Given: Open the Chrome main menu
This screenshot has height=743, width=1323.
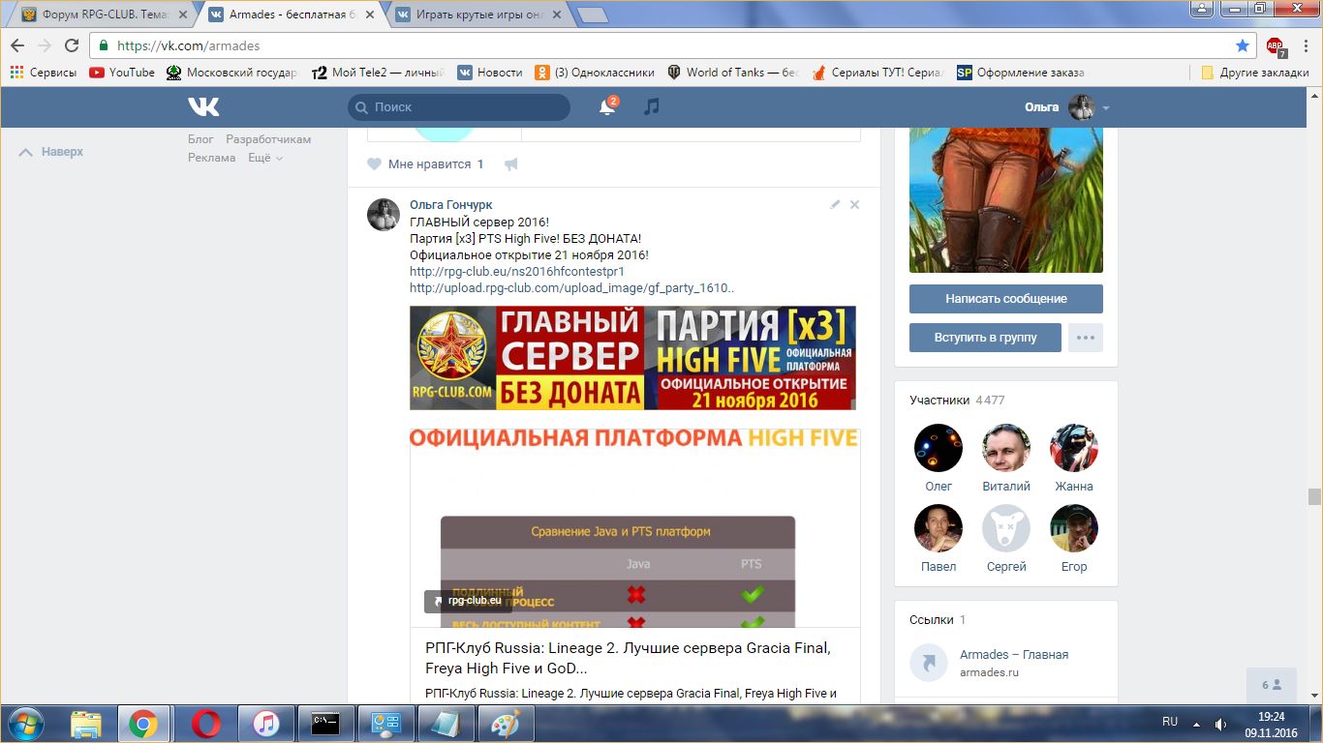Looking at the screenshot, I should [1305, 45].
